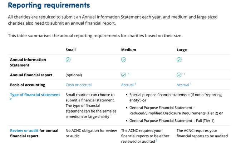The image size is (246, 143).
Task: Click the 'Medium' column header
Action: coord(128,50)
